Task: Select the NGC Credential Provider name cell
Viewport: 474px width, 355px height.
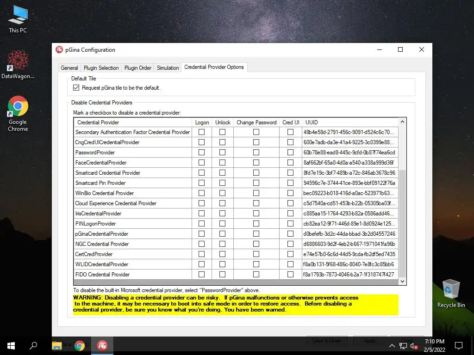Action: [x=133, y=244]
